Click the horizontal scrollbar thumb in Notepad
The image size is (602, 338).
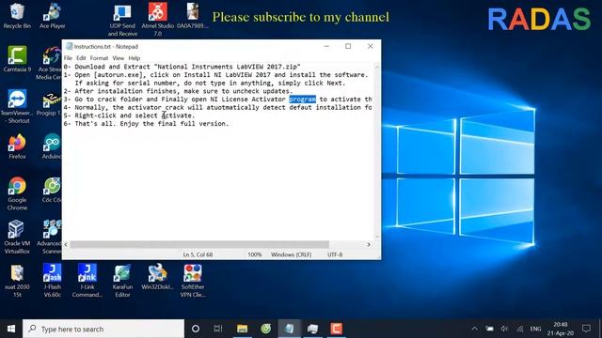point(199,244)
